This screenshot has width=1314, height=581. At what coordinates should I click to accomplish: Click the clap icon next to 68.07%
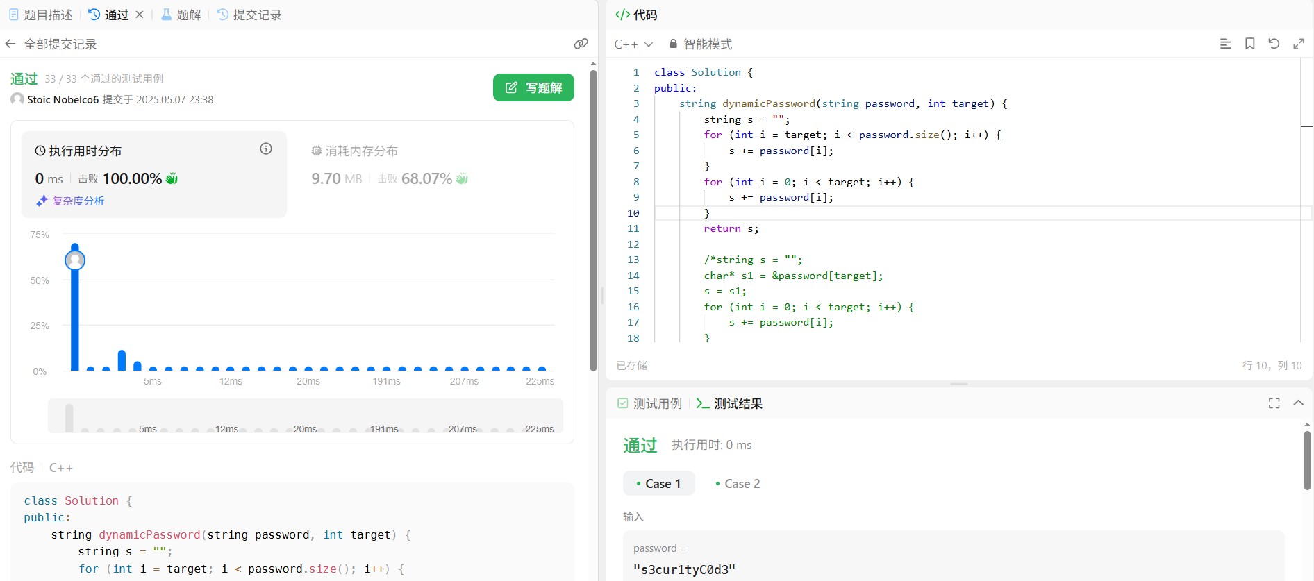[x=462, y=178]
